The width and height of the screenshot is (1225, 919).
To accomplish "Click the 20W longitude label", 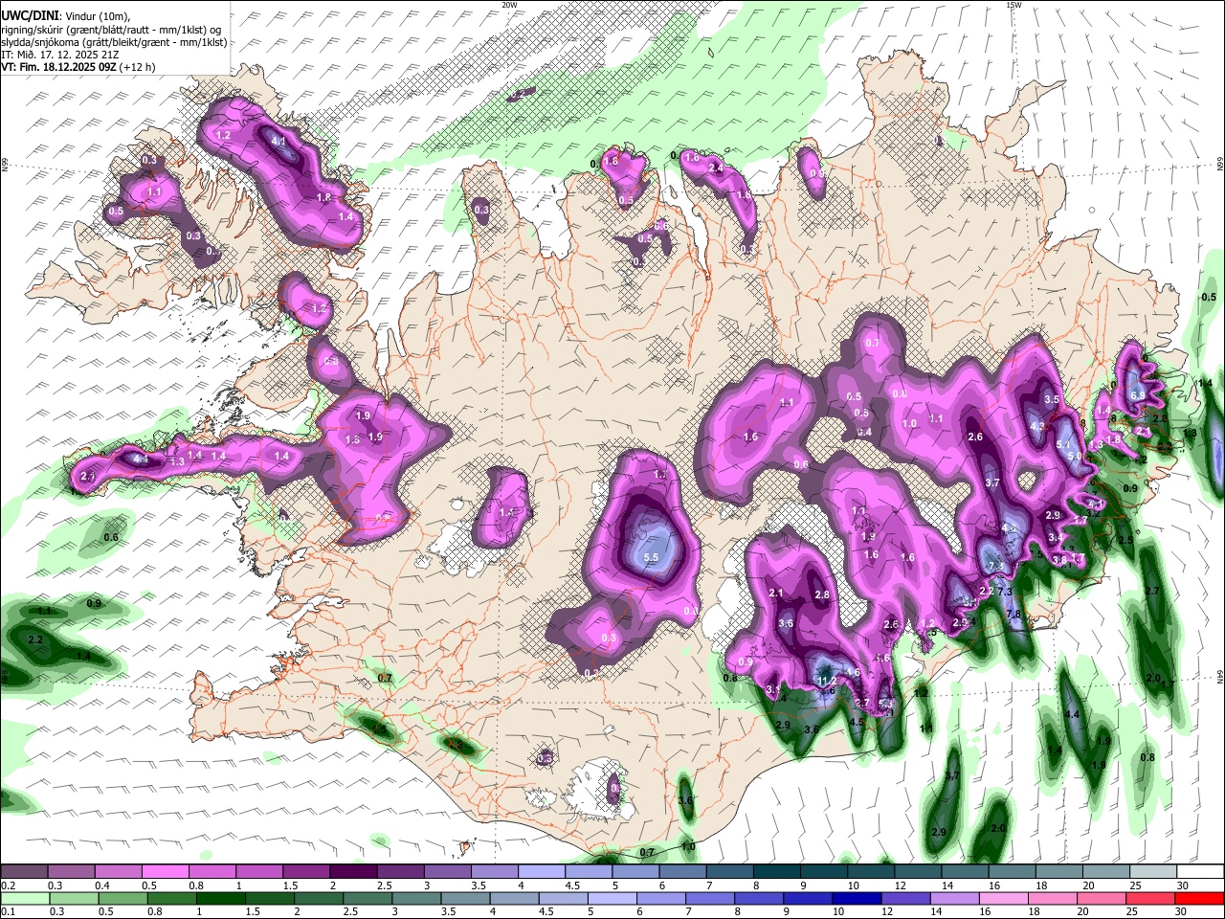I will click(509, 5).
